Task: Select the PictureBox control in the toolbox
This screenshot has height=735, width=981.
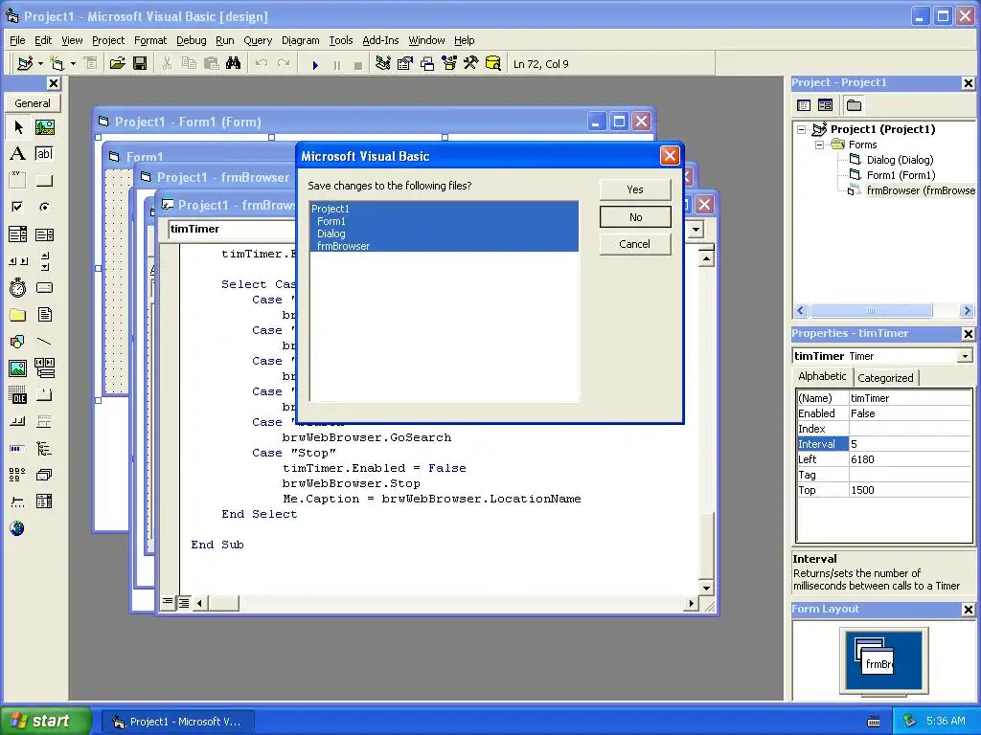Action: [44, 127]
